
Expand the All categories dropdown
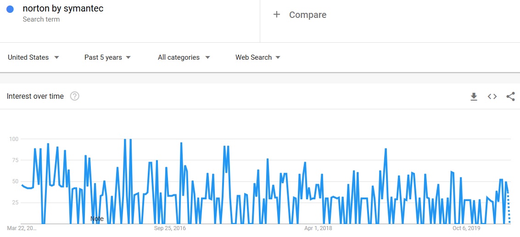coord(184,57)
